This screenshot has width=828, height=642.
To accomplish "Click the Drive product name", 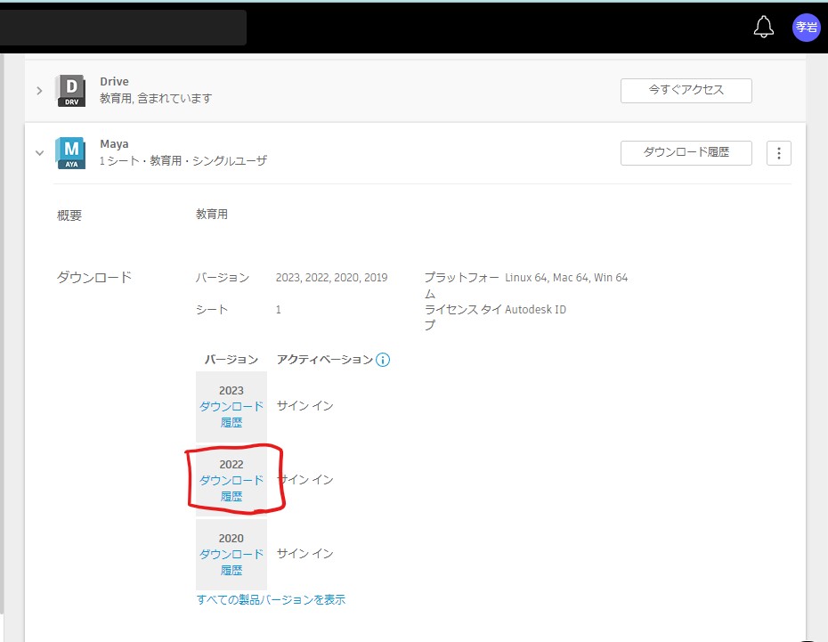I will pos(114,81).
